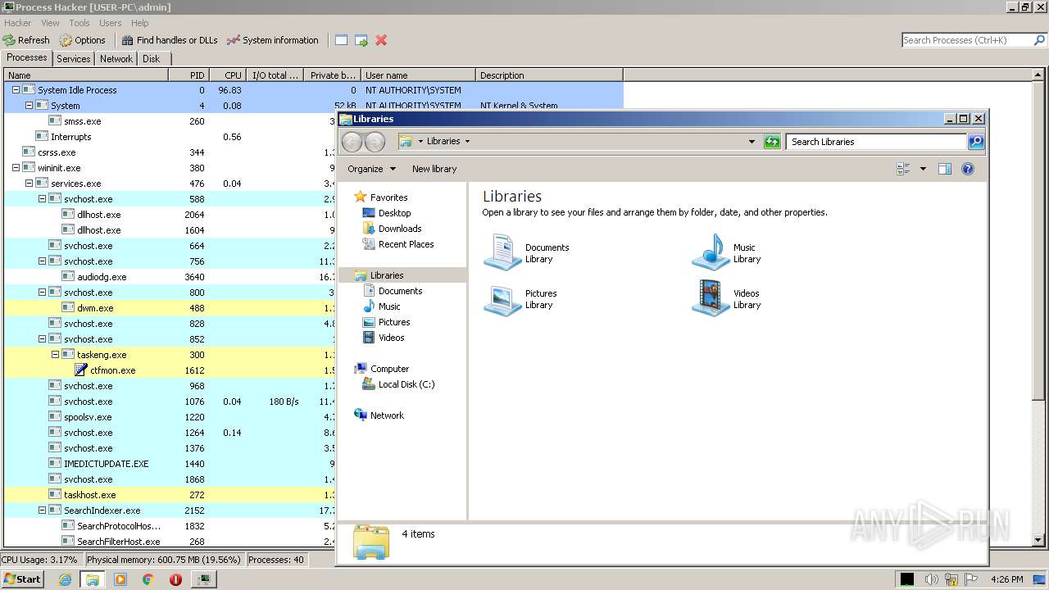This screenshot has height=590, width=1049.
Task: Select the spoolsv.exe process row
Action: click(170, 417)
